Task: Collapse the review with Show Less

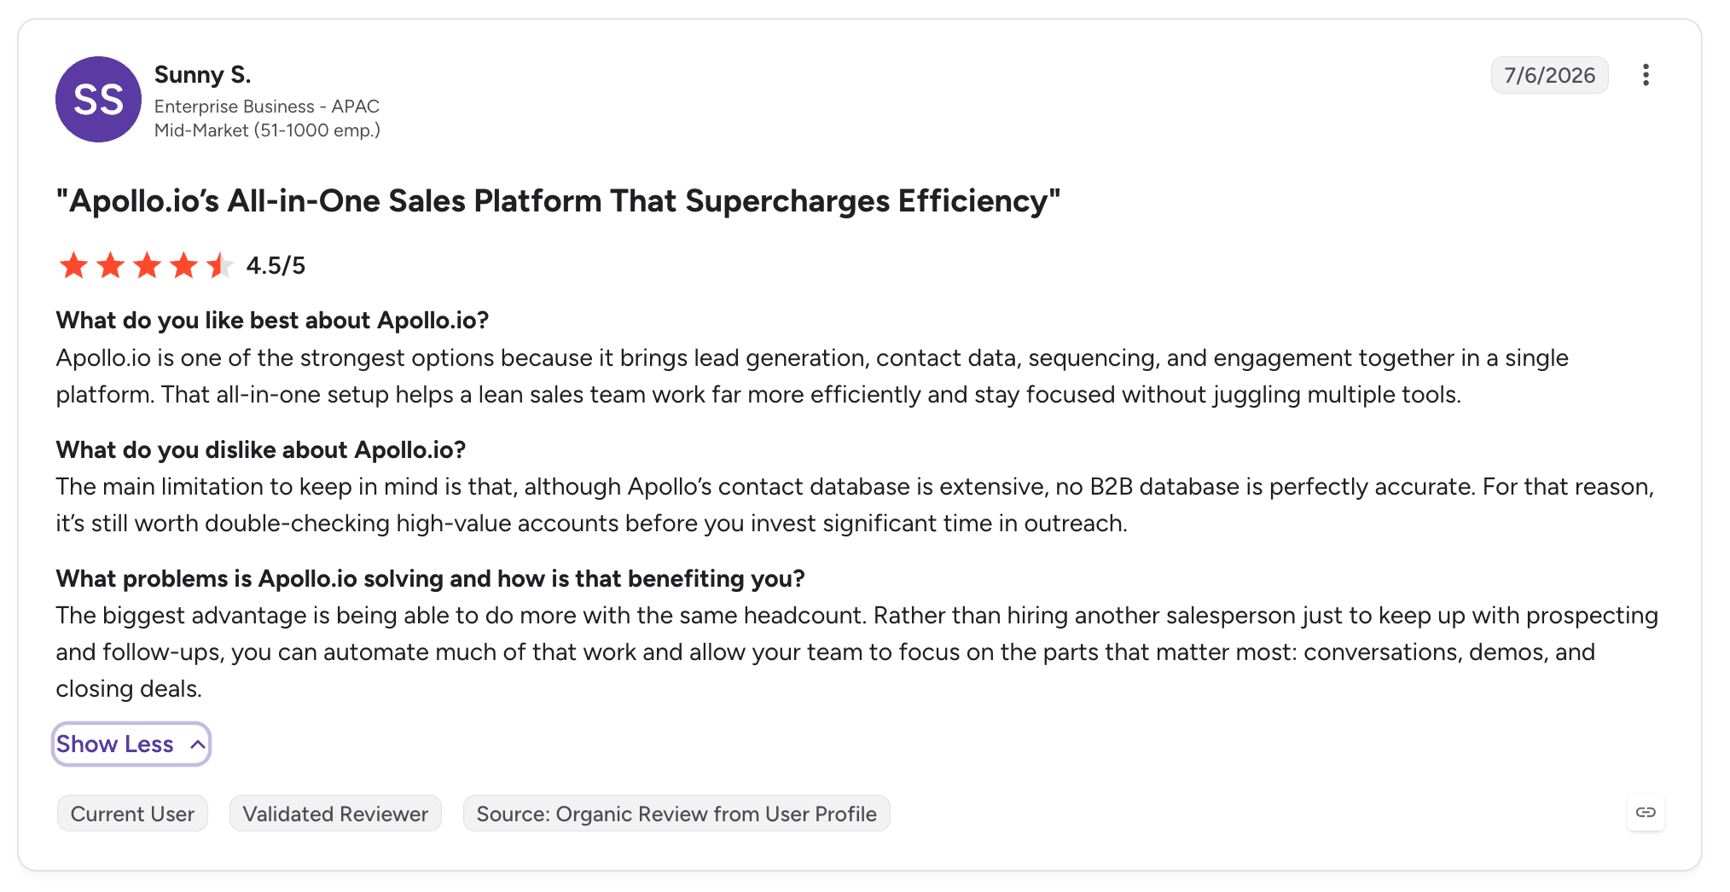Action: pyautogui.click(x=131, y=744)
